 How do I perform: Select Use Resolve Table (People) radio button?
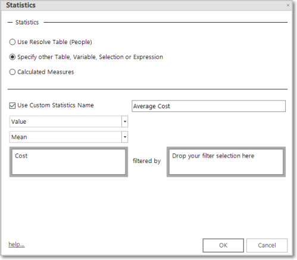click(12, 42)
